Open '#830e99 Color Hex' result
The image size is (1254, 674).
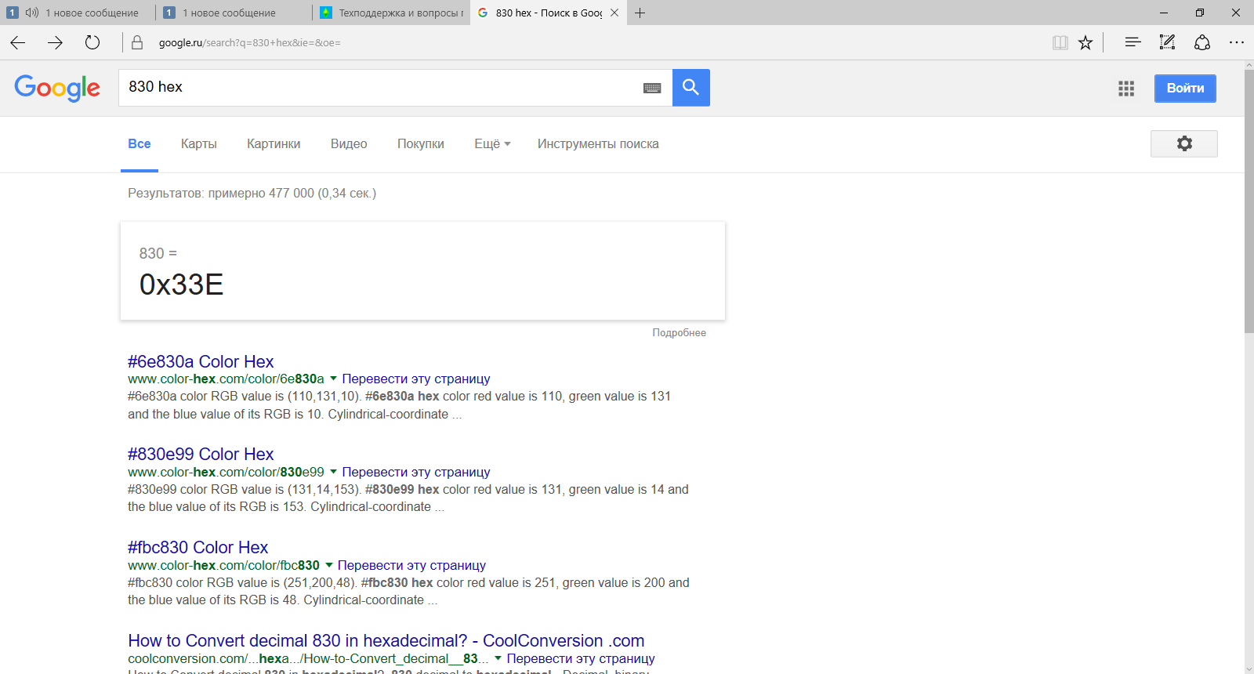click(201, 454)
